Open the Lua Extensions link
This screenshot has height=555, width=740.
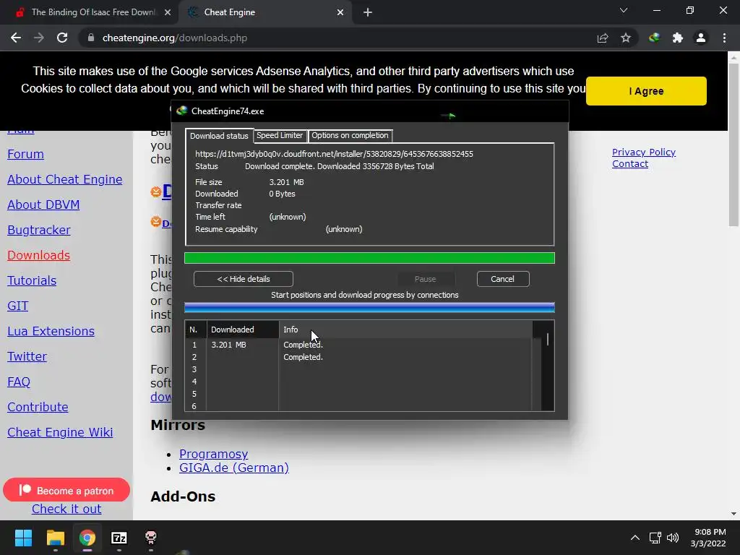51,331
